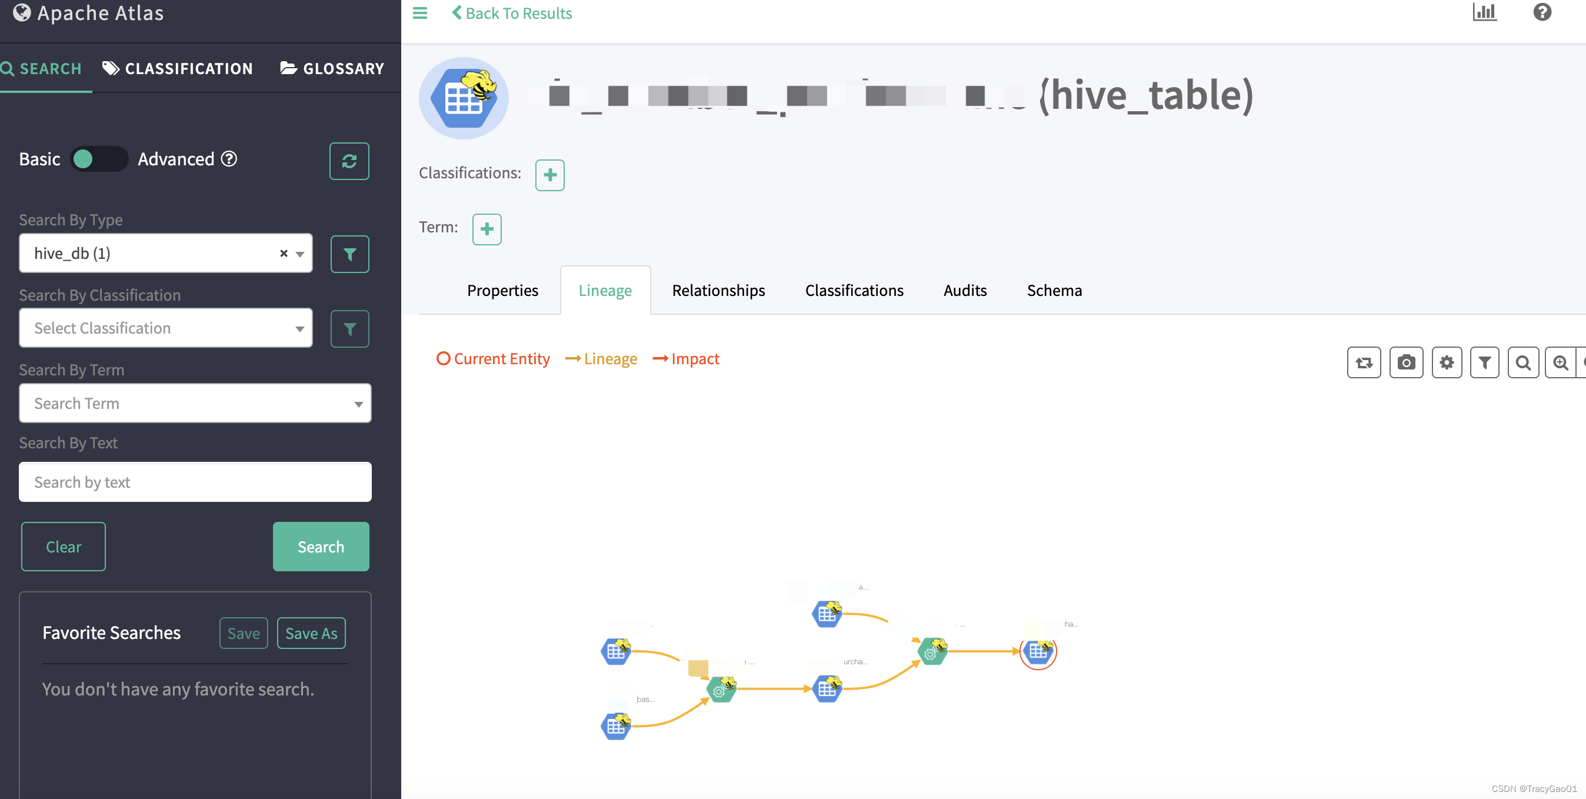Click the help question mark icon

(1542, 12)
